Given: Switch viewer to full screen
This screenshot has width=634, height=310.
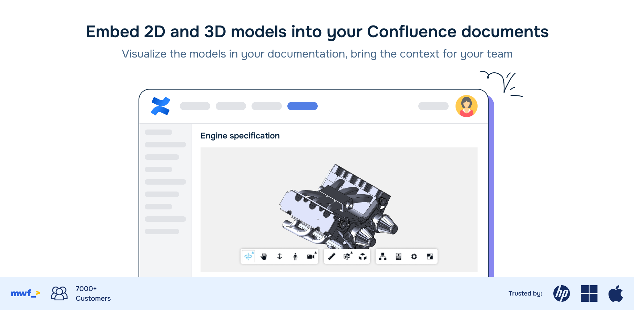Looking at the screenshot, I should pyautogui.click(x=430, y=256).
